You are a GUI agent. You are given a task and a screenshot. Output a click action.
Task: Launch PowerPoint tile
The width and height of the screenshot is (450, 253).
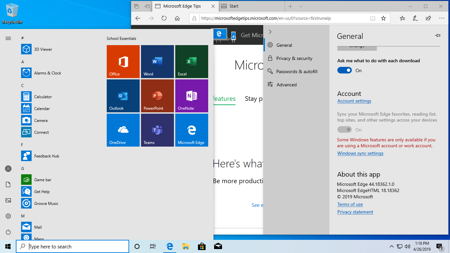157,96
